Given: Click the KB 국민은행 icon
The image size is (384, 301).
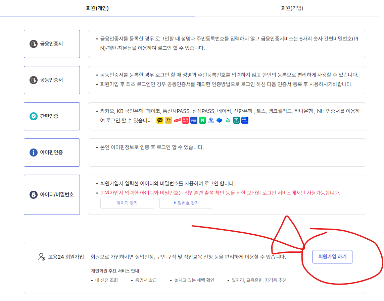Looking at the screenshot, I should point(169,120).
